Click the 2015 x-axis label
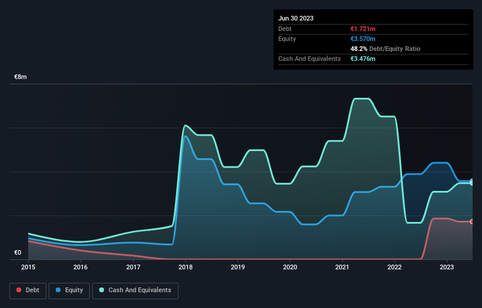 click(x=28, y=267)
